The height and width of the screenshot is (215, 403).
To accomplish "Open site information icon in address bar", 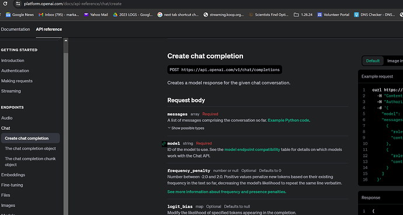I will [18, 4].
